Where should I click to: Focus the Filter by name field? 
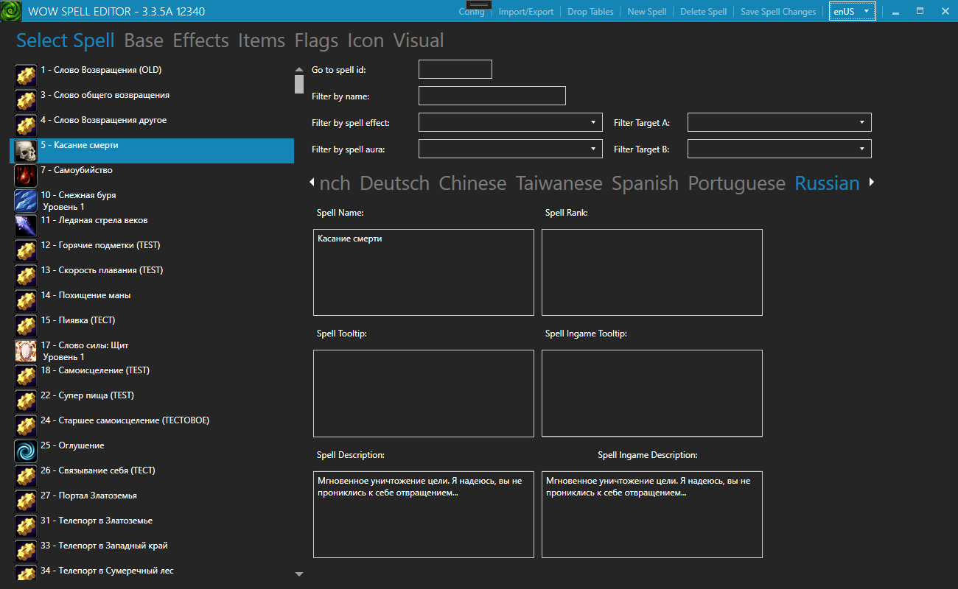[x=492, y=96]
